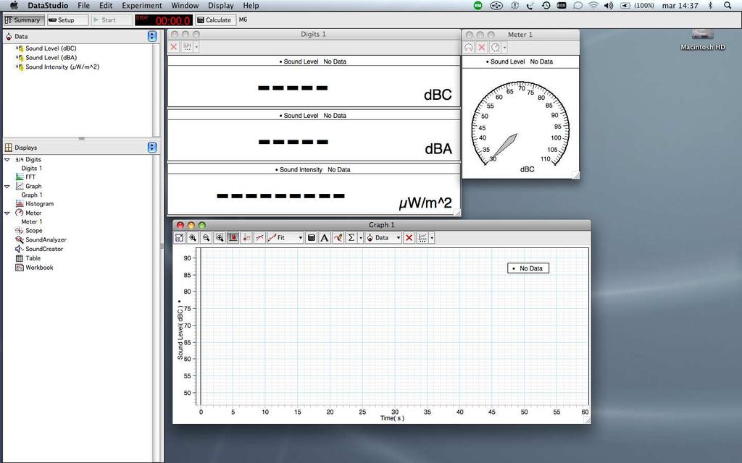Viewport: 742px width, 463px height.
Task: Click the Data panel blue stepper button
Action: click(152, 36)
